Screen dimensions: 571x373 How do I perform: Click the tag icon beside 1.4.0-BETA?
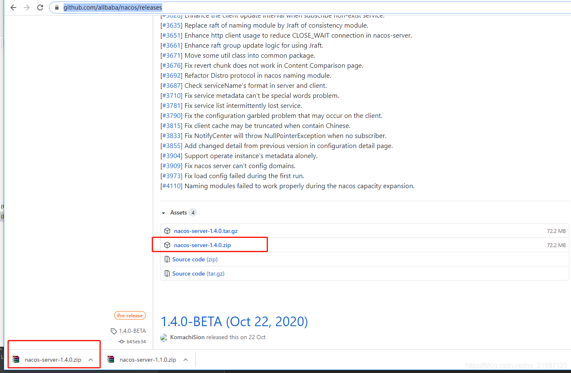pos(114,331)
